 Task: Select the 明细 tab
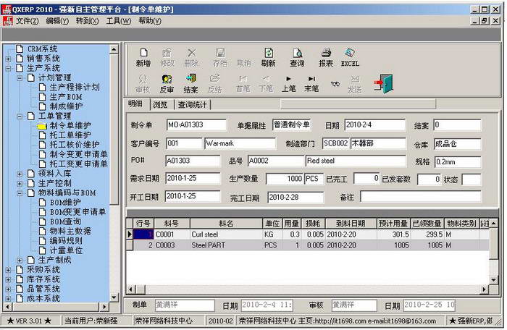click(x=136, y=103)
